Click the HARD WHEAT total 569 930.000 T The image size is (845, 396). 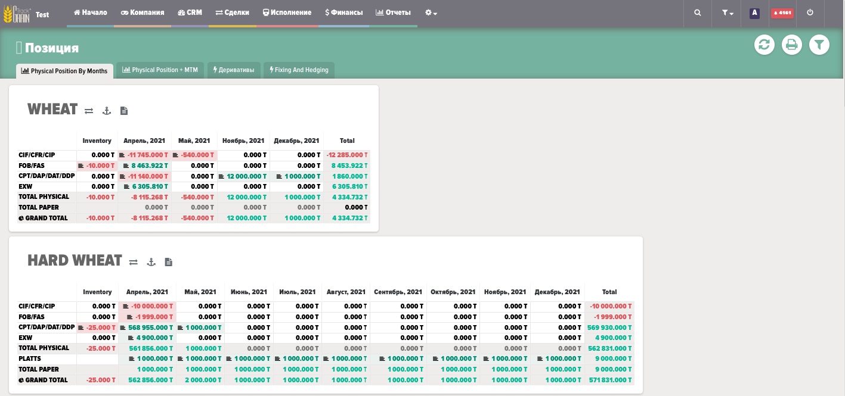(610, 328)
